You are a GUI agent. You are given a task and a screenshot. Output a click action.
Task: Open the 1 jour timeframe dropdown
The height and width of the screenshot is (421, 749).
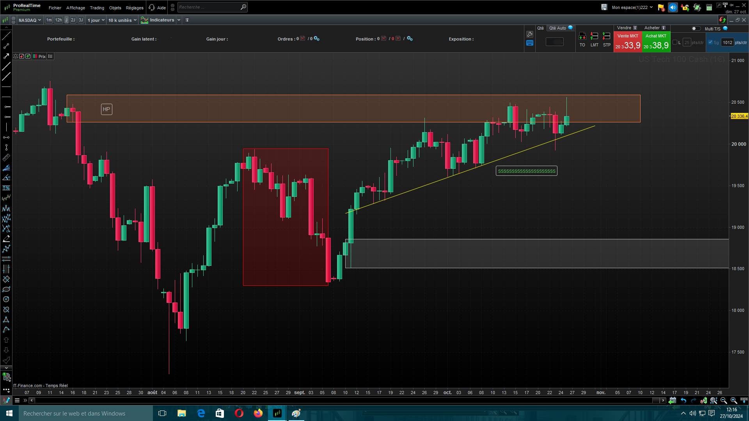[96, 20]
